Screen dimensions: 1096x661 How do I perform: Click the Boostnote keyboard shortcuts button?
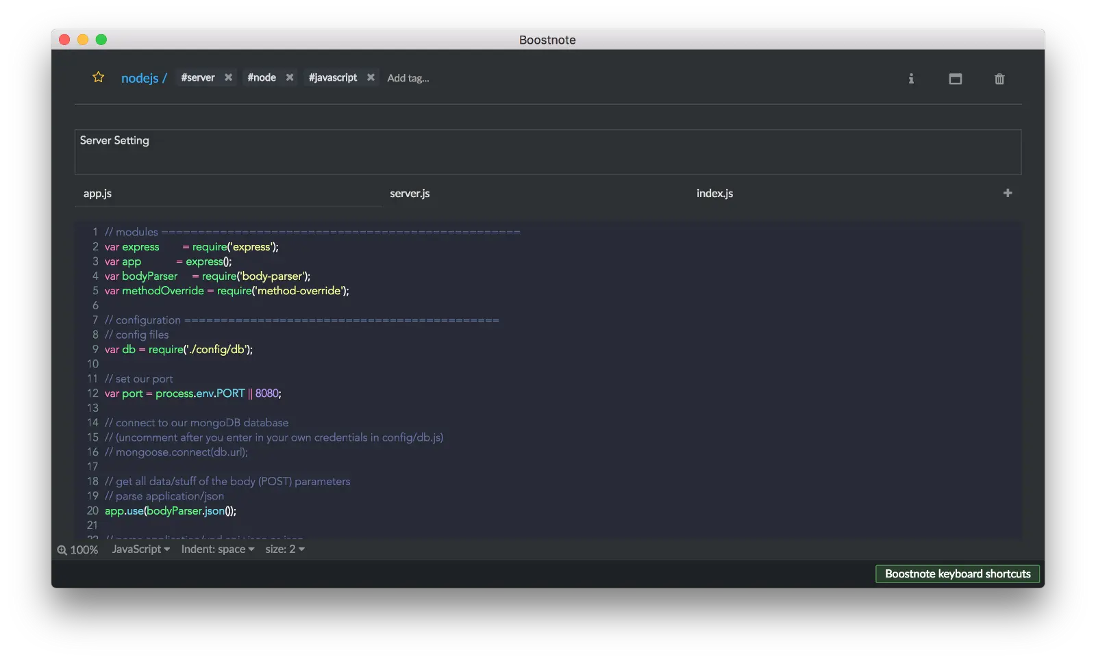click(x=958, y=574)
